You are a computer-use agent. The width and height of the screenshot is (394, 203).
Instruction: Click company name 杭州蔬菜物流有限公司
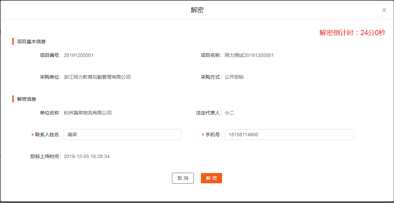tap(88, 113)
